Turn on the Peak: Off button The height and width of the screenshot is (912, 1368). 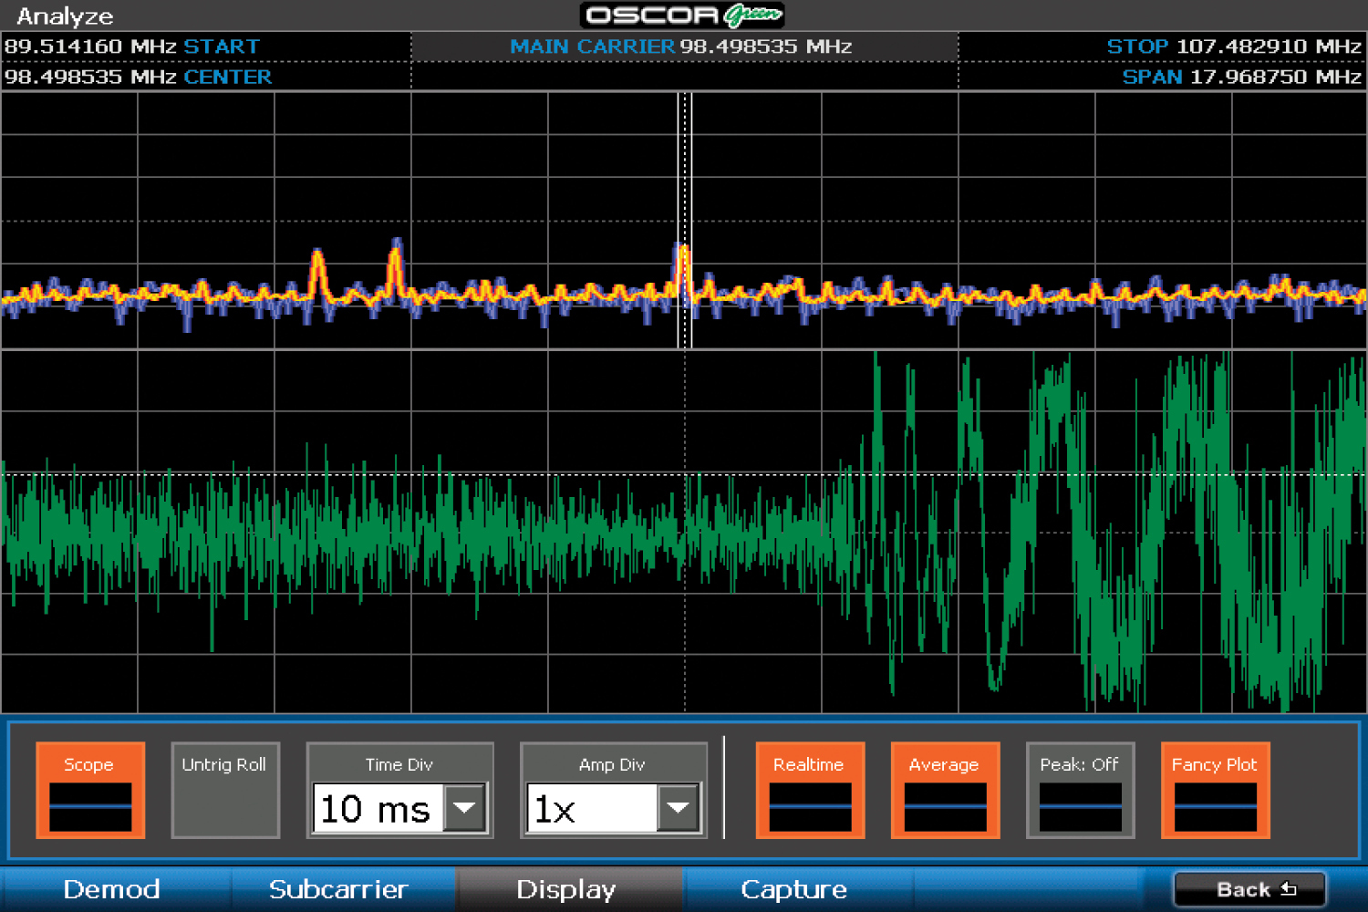pos(1079,790)
